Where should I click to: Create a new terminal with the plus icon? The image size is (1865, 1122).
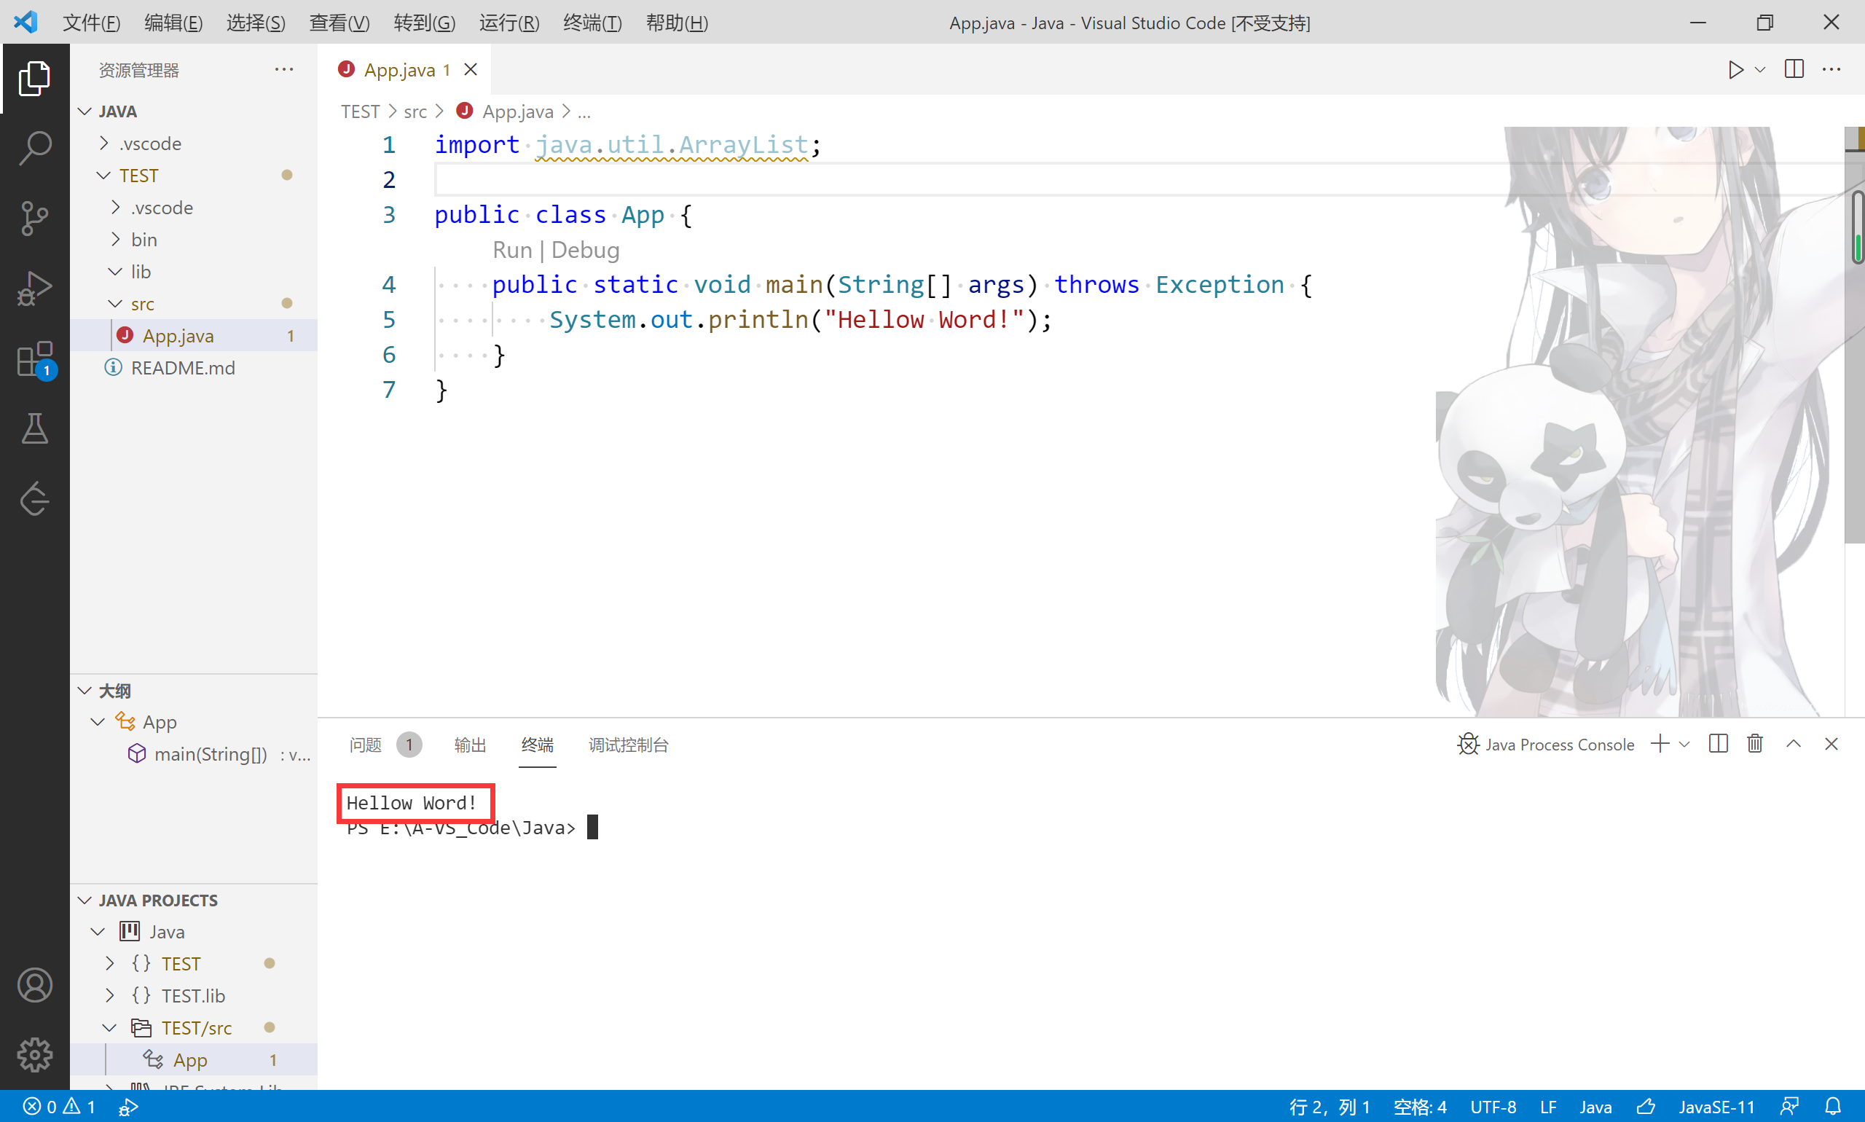(x=1662, y=744)
